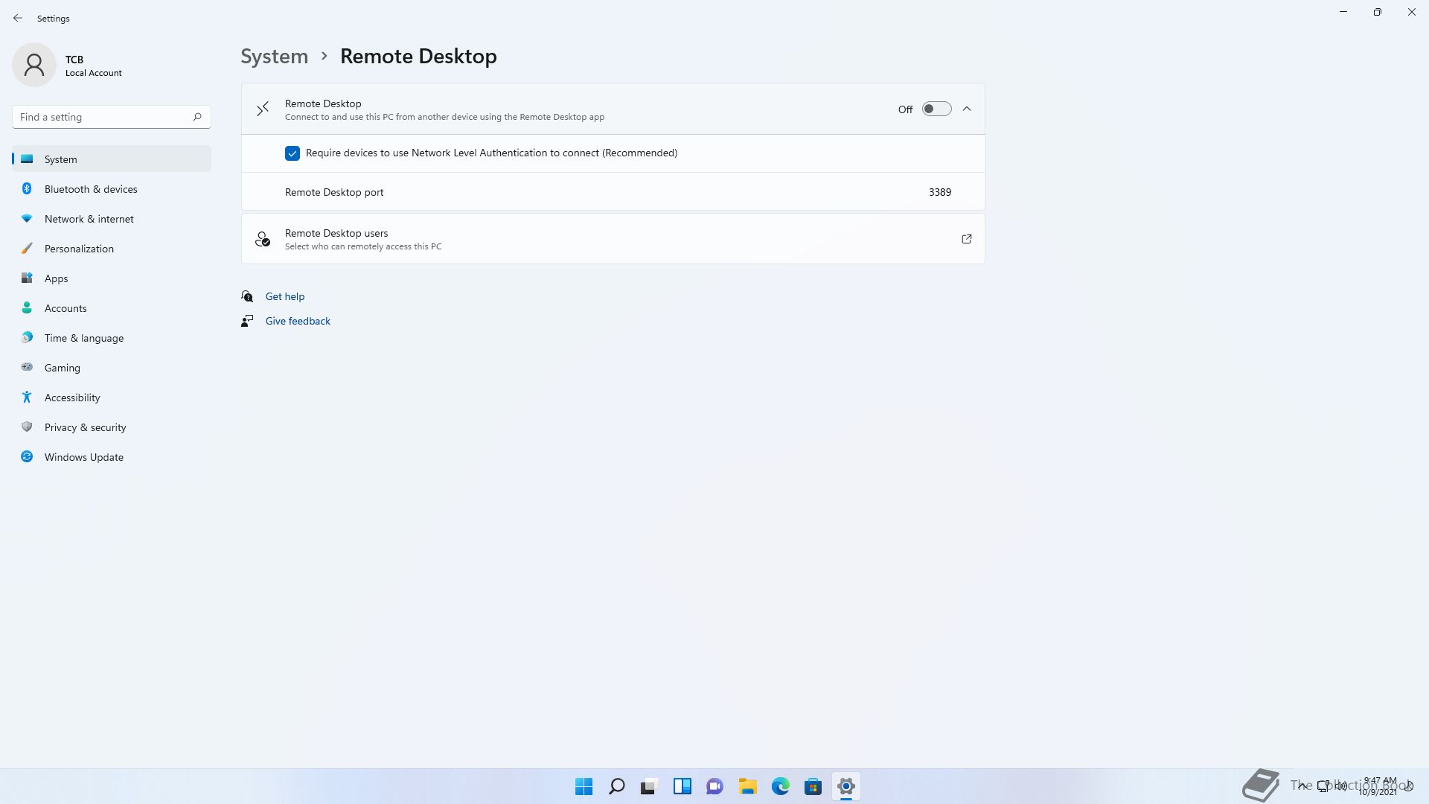
Task: Click the Get help icon
Action: click(247, 296)
